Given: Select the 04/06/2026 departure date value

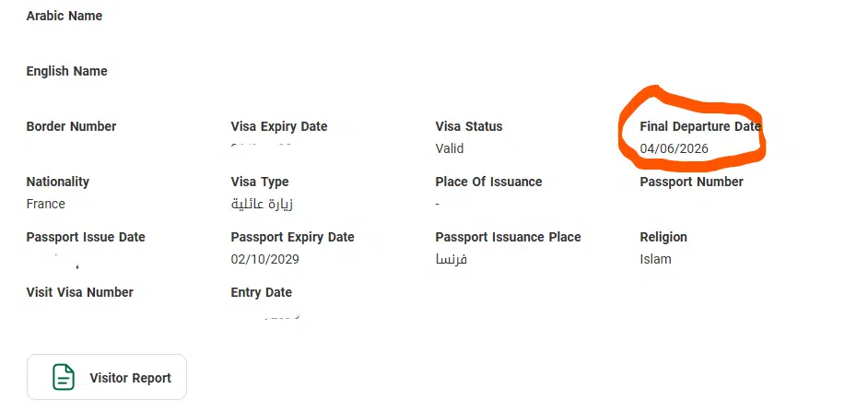Looking at the screenshot, I should (675, 148).
